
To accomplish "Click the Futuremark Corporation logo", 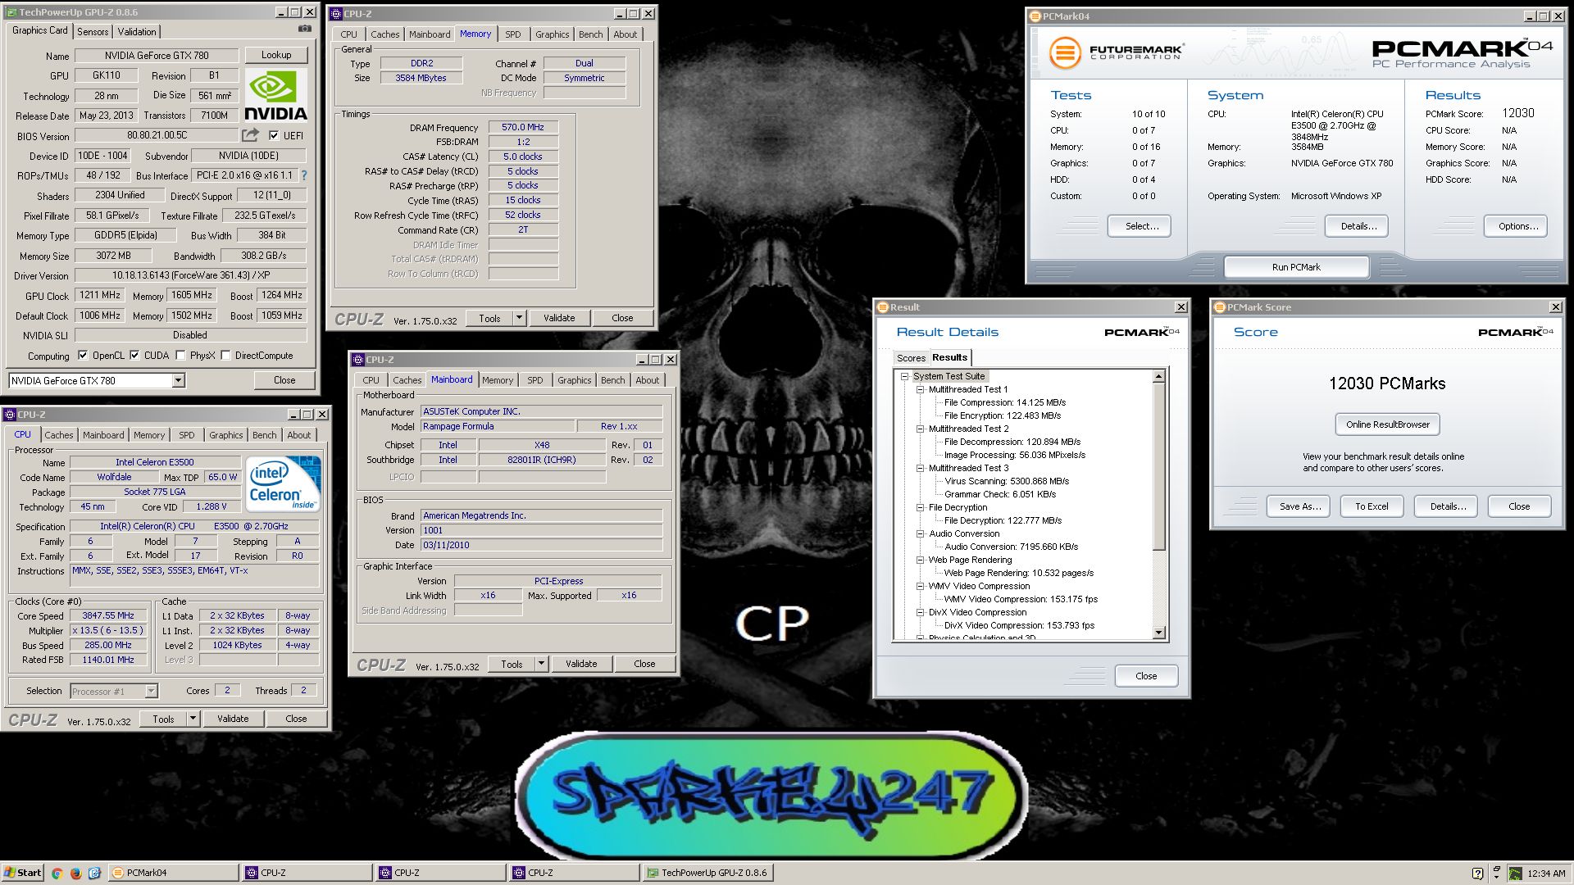I will (1116, 53).
